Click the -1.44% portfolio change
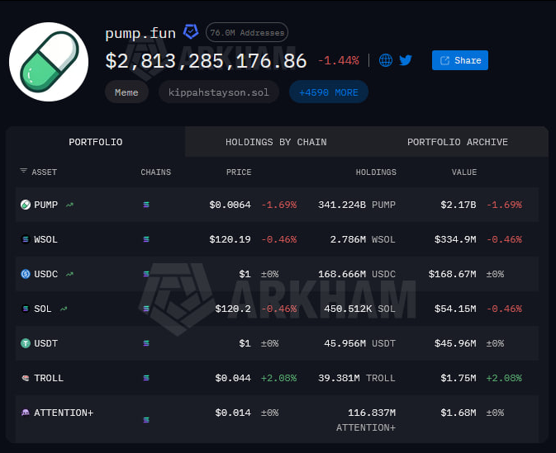The image size is (556, 453). click(x=339, y=60)
